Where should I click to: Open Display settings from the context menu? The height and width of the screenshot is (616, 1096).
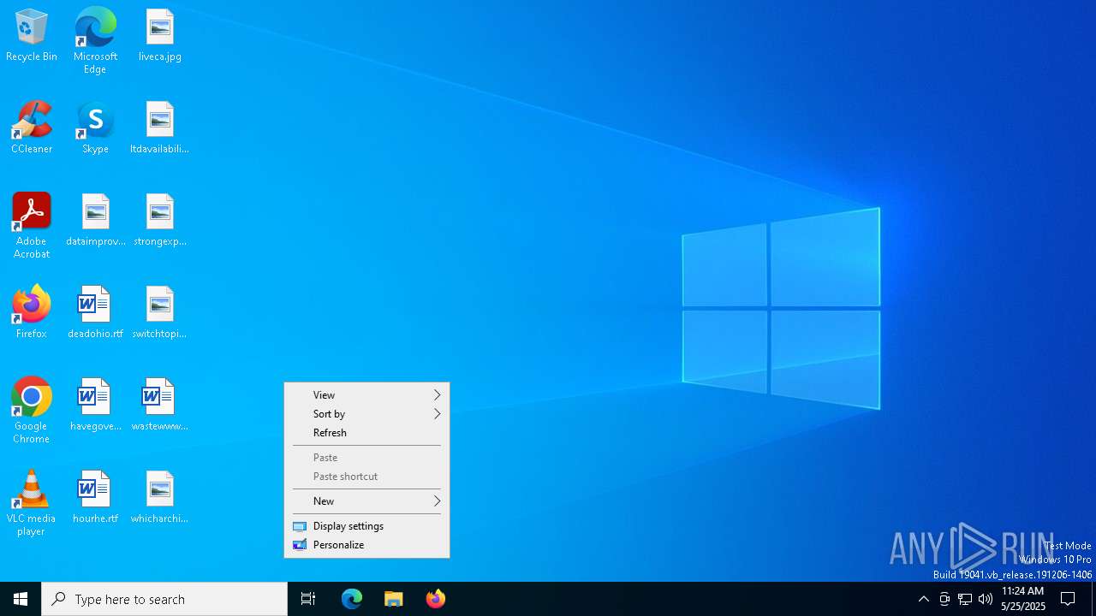coord(366,526)
